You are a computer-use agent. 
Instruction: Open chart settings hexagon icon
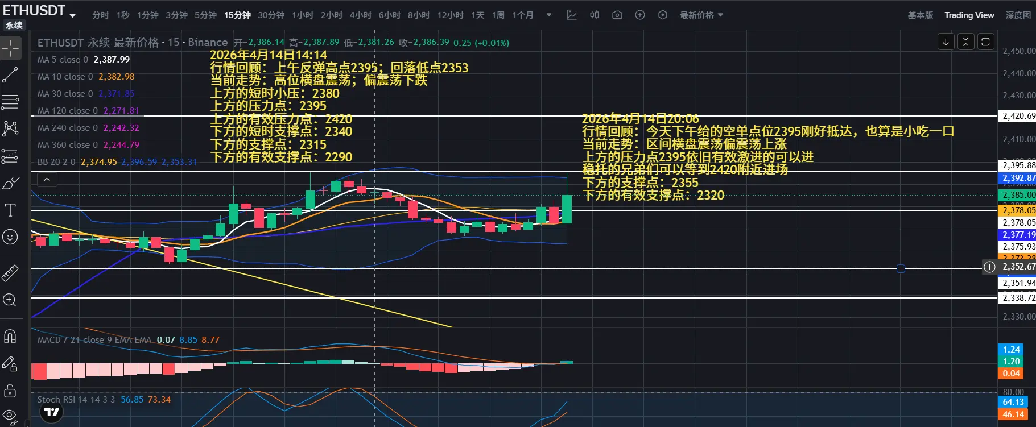click(663, 15)
